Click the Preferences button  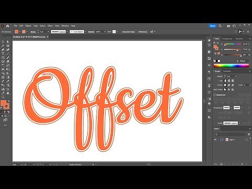(143, 31)
